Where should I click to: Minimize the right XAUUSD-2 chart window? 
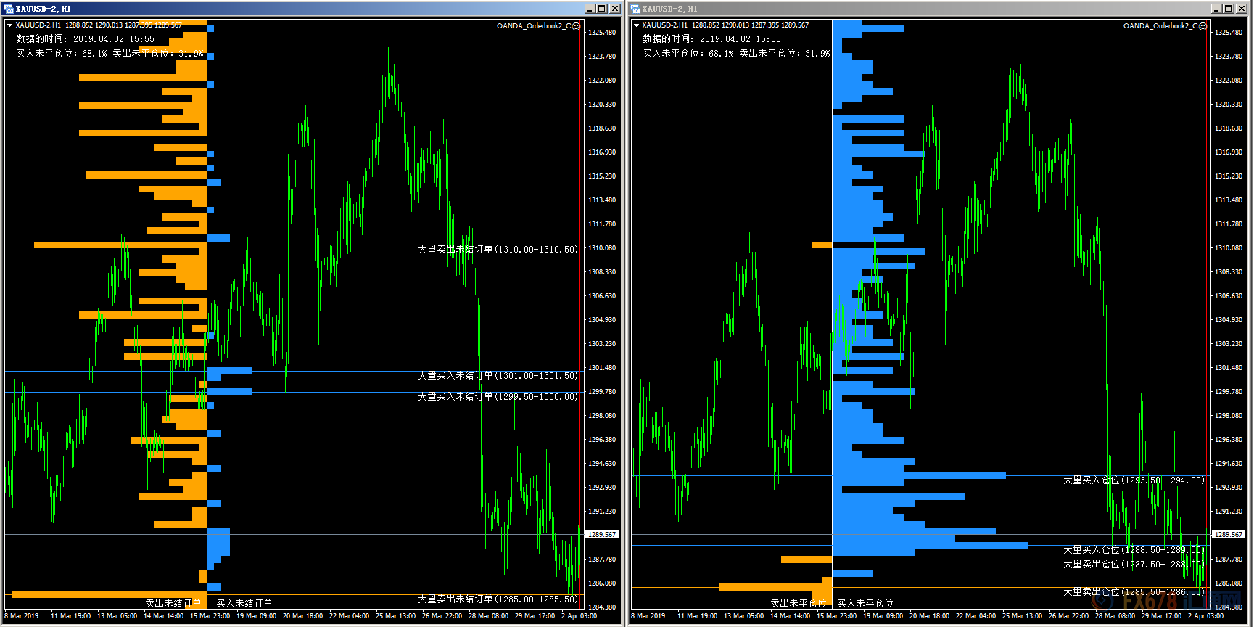click(x=1217, y=9)
